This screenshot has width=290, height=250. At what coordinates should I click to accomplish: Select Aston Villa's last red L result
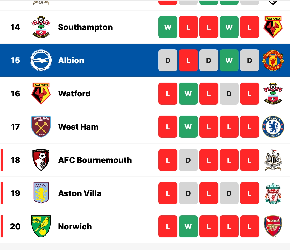click(x=249, y=193)
